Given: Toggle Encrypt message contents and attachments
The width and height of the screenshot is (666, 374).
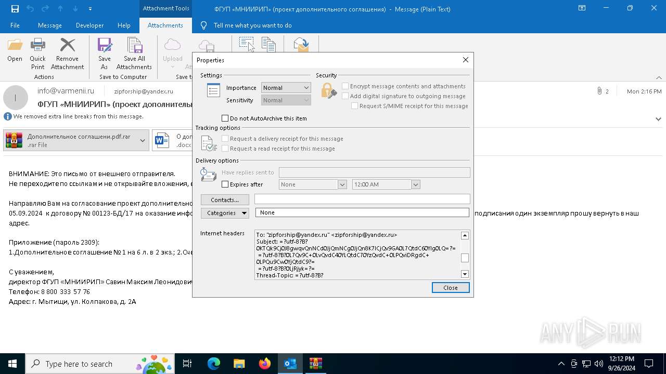Looking at the screenshot, I should click(345, 86).
